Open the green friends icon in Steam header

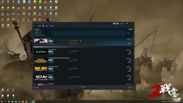pyautogui.click(x=117, y=23)
